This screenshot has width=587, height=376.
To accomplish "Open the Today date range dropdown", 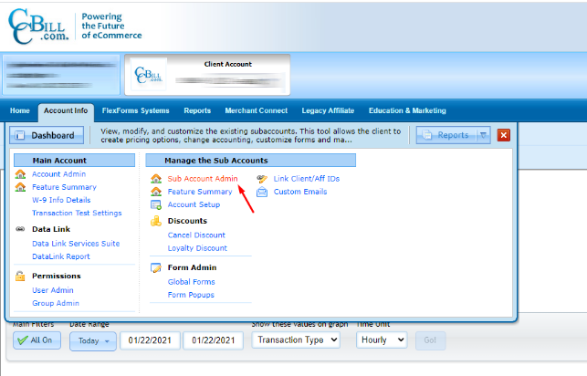I will [x=93, y=340].
